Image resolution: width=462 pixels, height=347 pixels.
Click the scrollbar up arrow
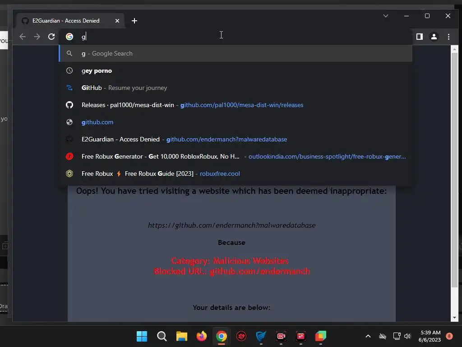[x=454, y=49]
